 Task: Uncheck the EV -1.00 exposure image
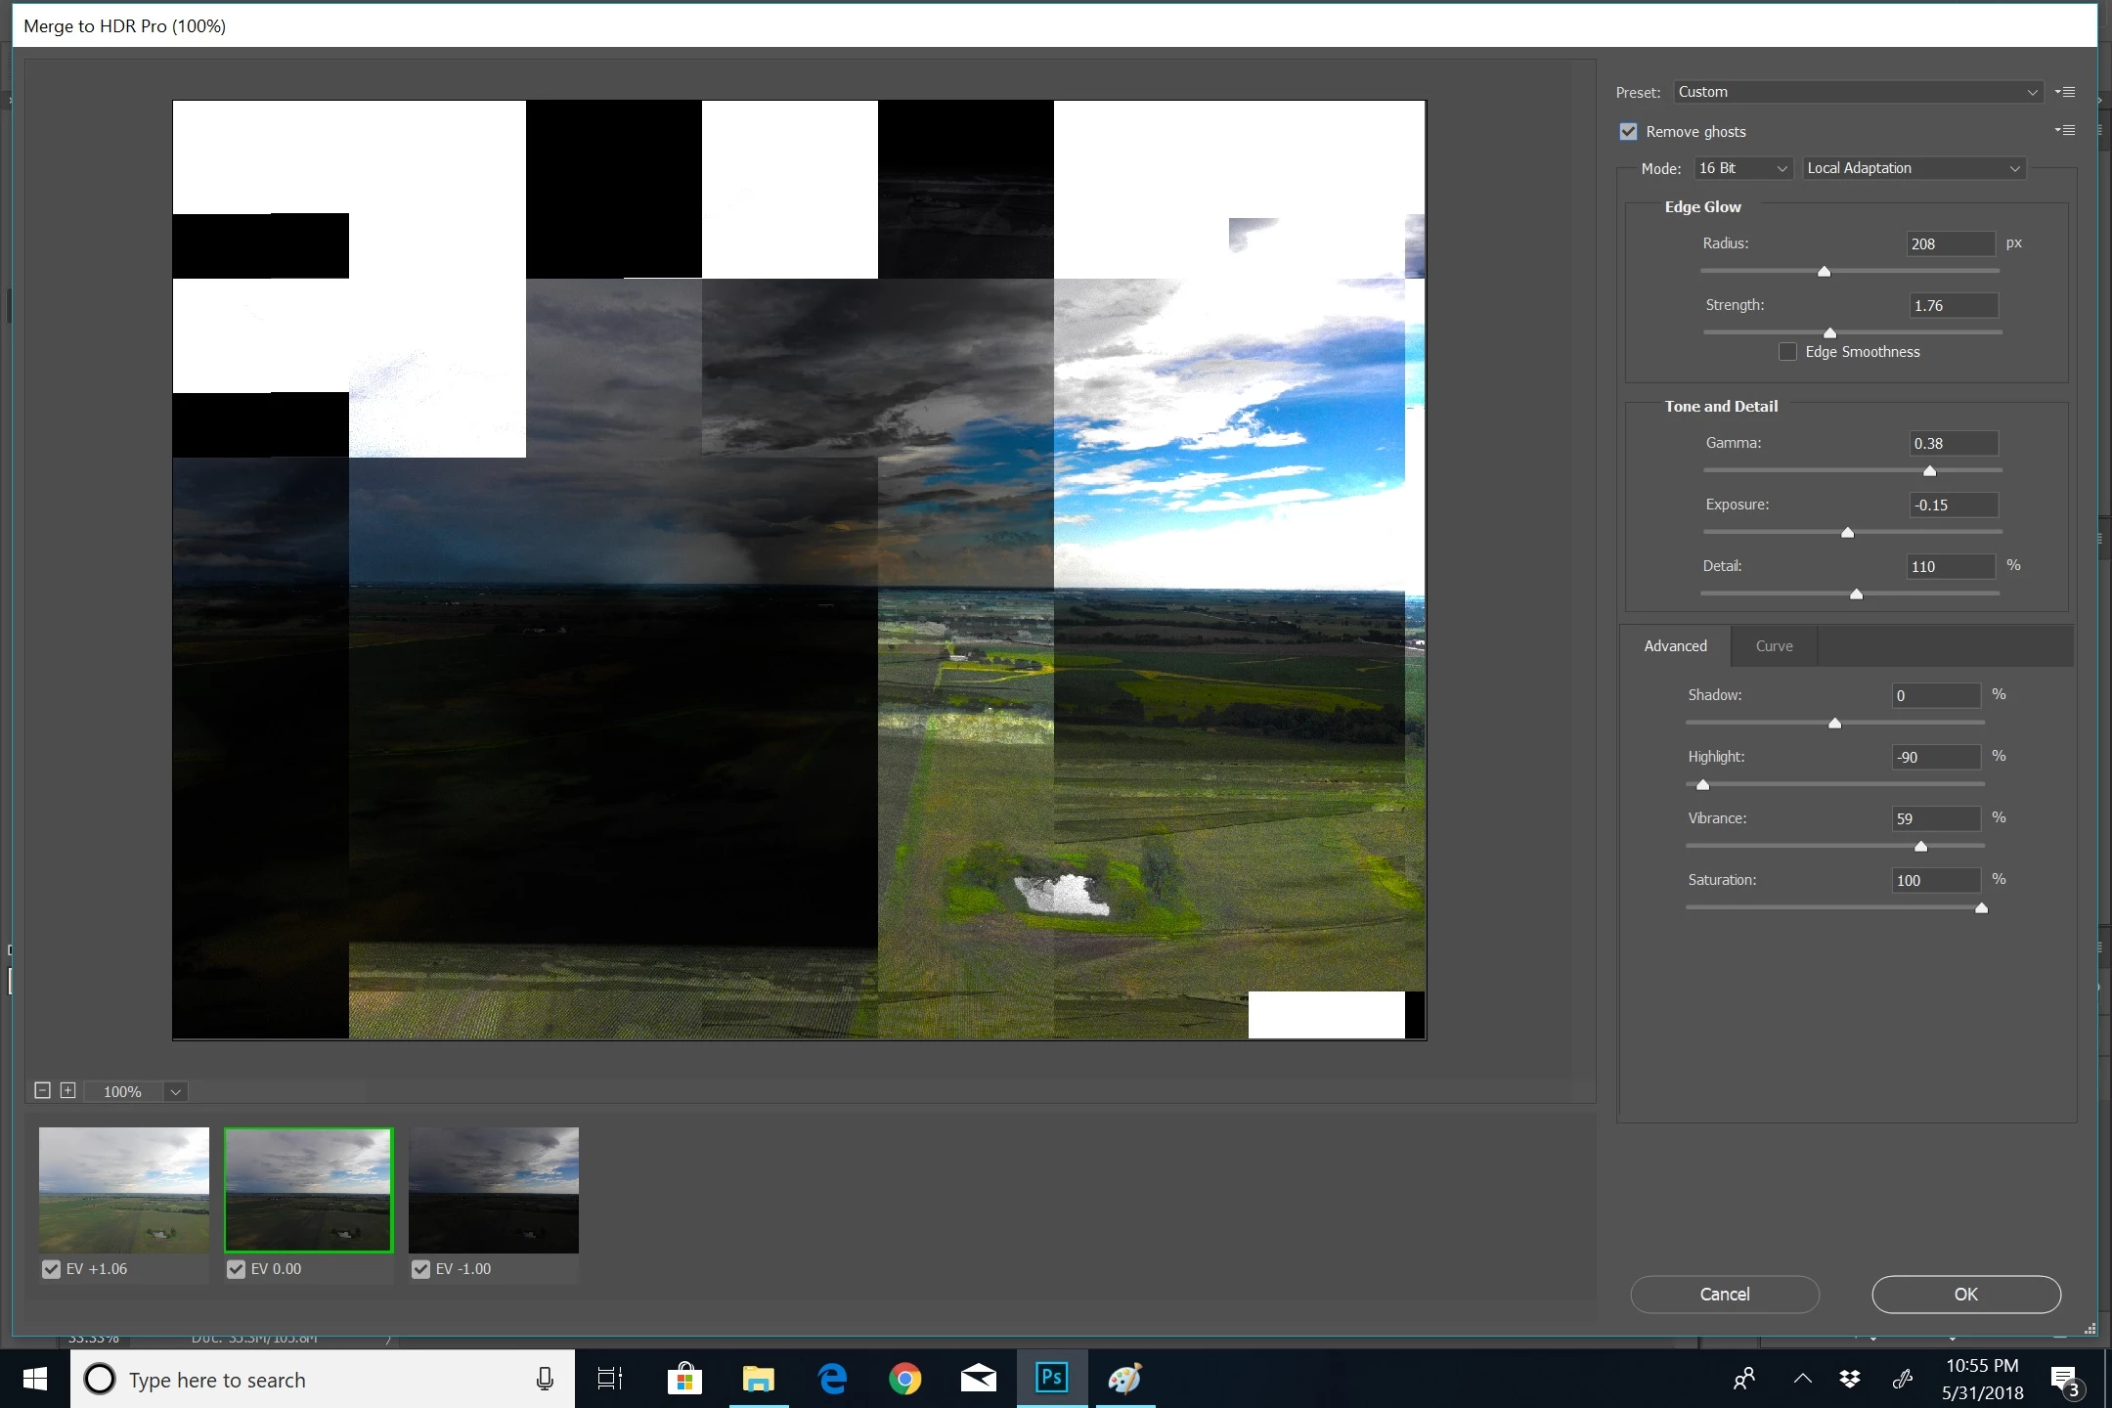(x=421, y=1269)
